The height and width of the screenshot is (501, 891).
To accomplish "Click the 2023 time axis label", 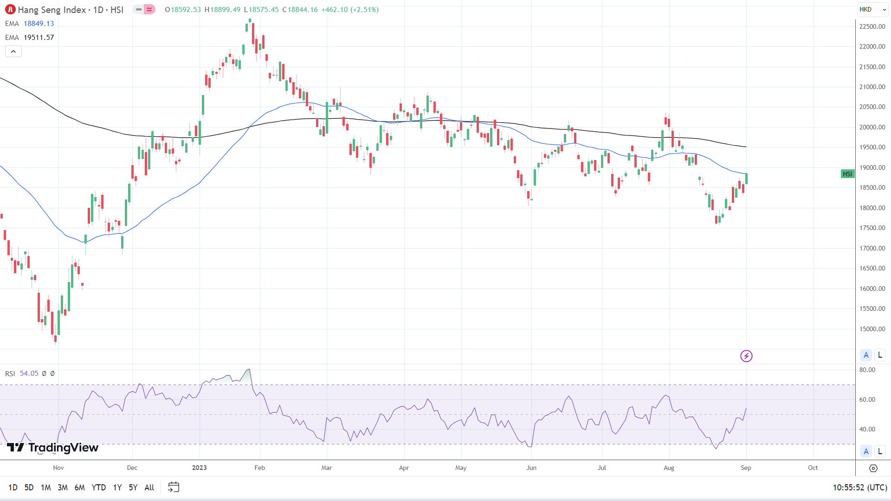I will click(x=200, y=468).
